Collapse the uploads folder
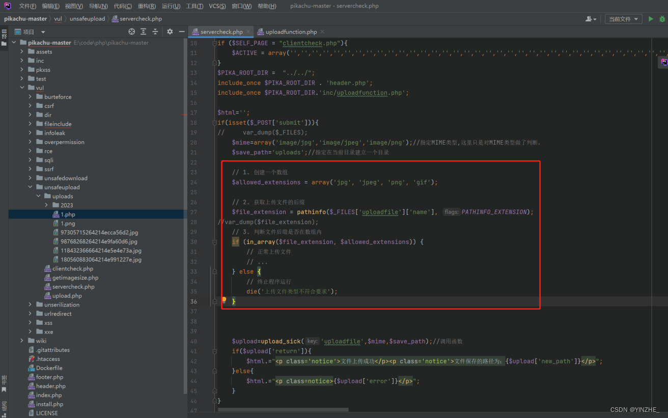Image resolution: width=668 pixels, height=418 pixels. tap(38, 196)
